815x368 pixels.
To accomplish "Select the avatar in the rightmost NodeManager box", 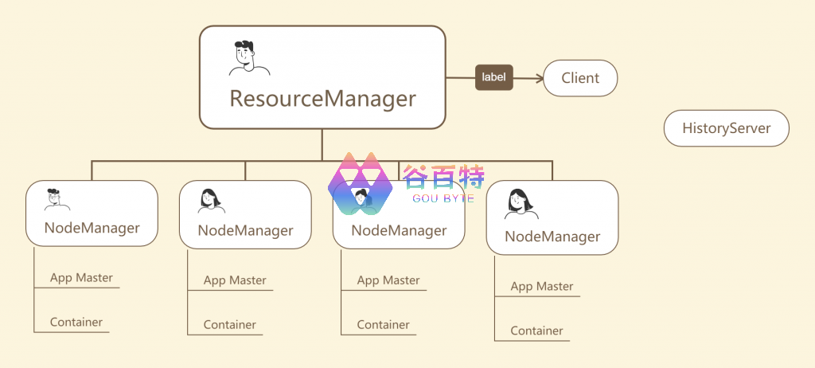I will coord(521,205).
